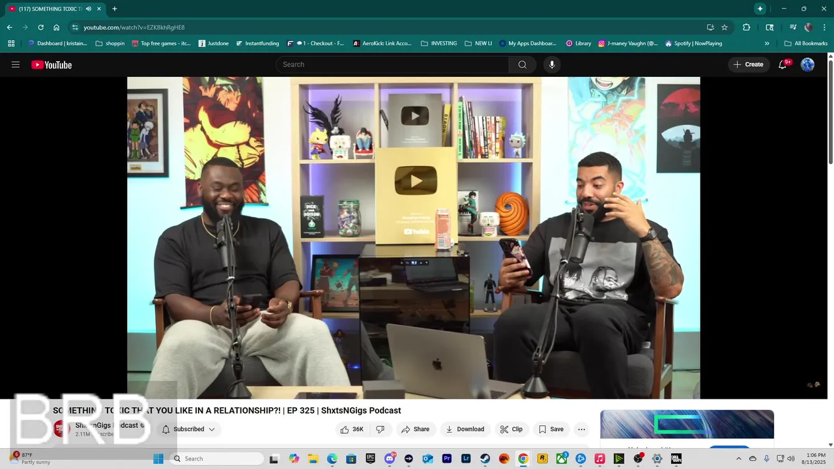Open the Justdone bookmark
This screenshot has height=469, width=834.
pos(213,44)
